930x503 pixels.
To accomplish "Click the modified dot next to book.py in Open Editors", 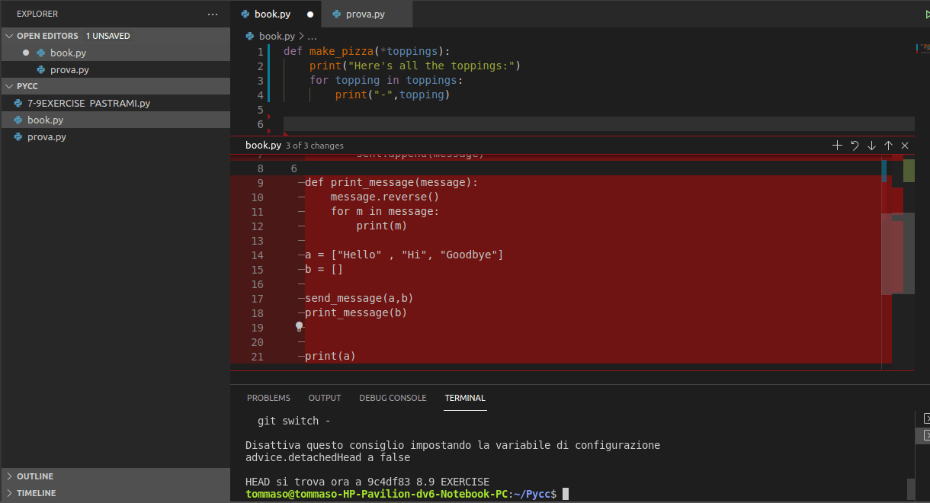I will [24, 53].
